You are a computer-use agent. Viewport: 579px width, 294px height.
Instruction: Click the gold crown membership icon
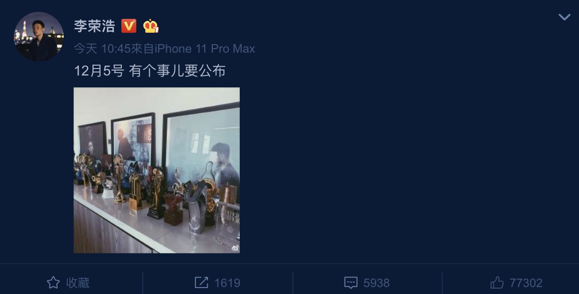(x=151, y=26)
